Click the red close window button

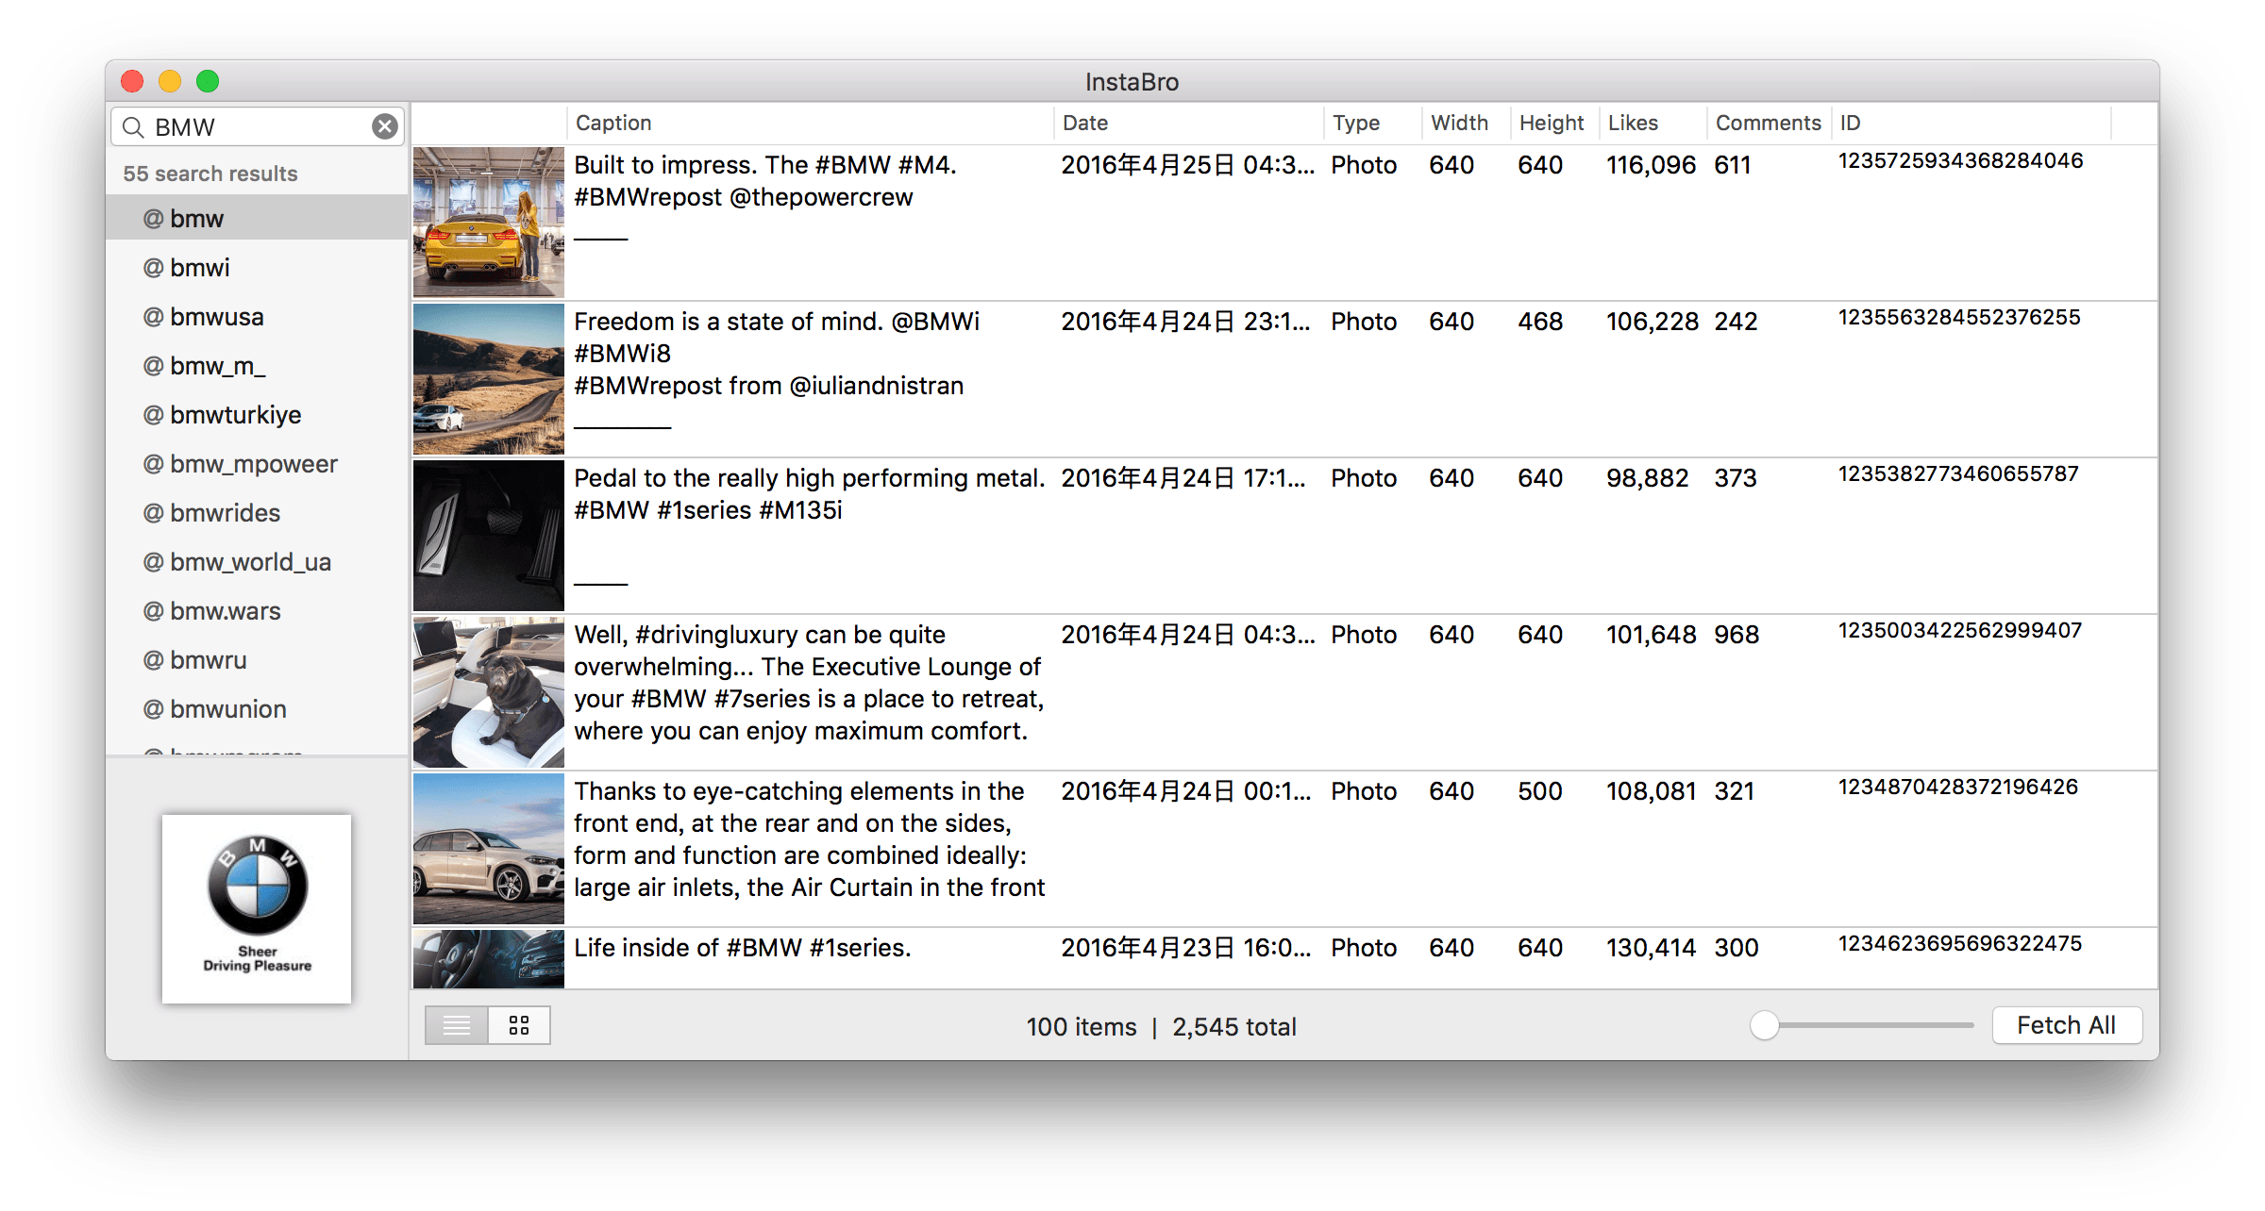132,82
